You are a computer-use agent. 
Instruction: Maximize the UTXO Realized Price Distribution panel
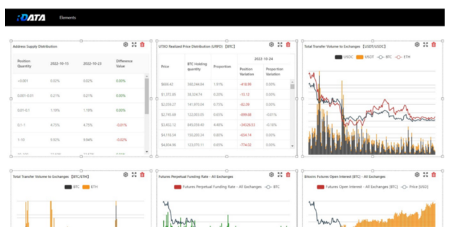(280, 44)
